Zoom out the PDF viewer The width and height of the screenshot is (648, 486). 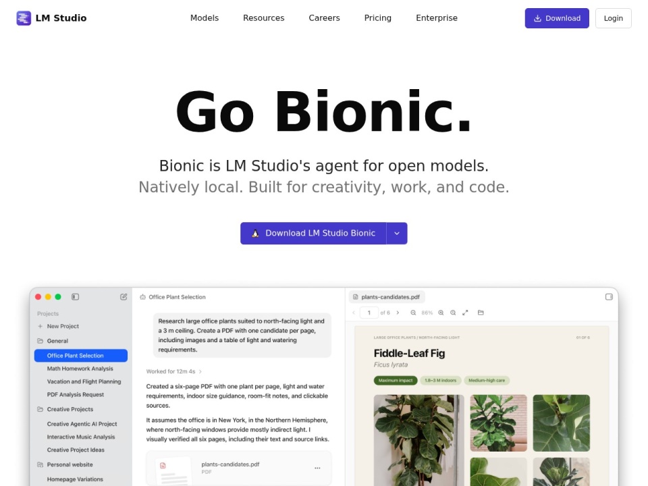(x=413, y=313)
